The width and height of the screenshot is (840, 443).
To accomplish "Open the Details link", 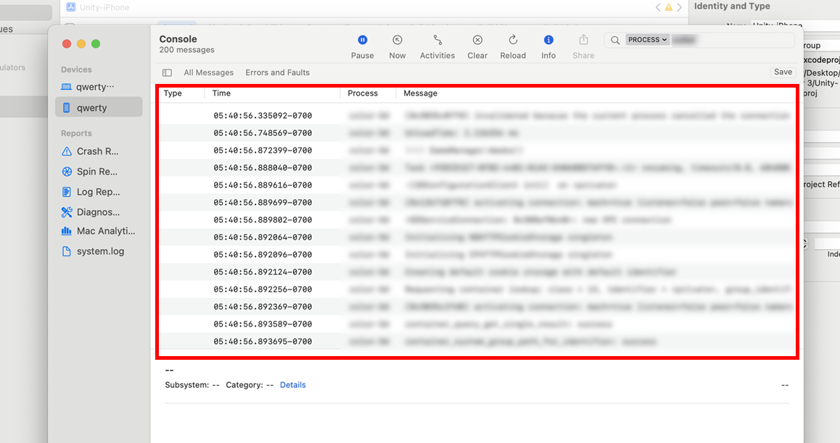I will click(292, 385).
